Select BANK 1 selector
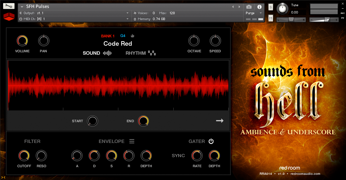Image resolution: width=346 pixels, height=180 pixels. click(108, 36)
